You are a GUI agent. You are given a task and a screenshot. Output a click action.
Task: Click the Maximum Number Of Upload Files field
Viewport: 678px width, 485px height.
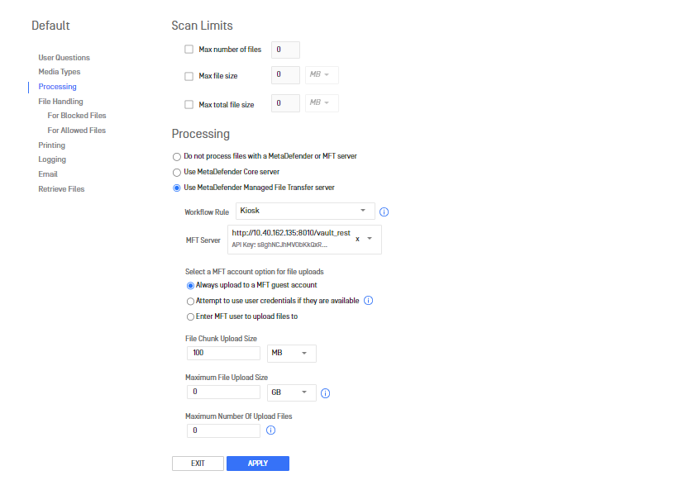click(x=223, y=430)
